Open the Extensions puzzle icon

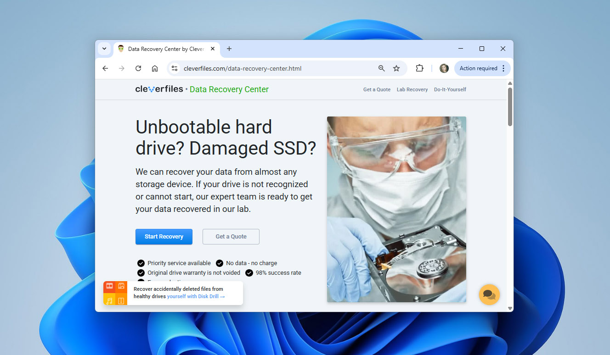pyautogui.click(x=419, y=68)
